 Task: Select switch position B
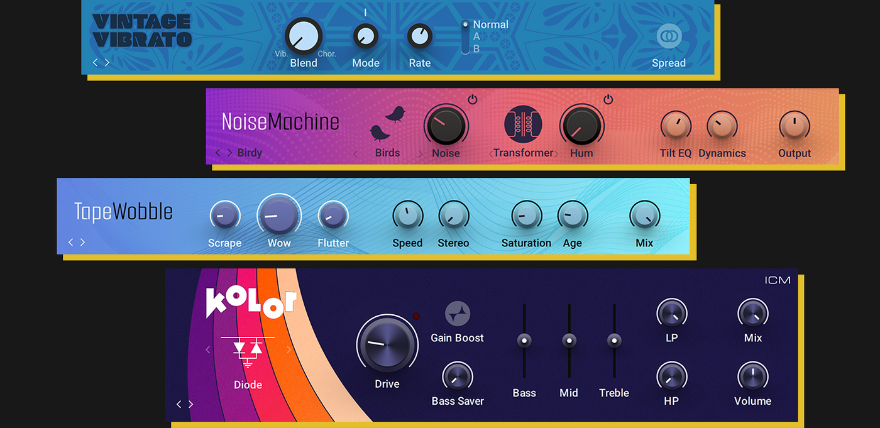476,48
